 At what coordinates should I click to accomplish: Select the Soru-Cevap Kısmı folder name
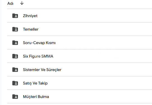(39, 43)
